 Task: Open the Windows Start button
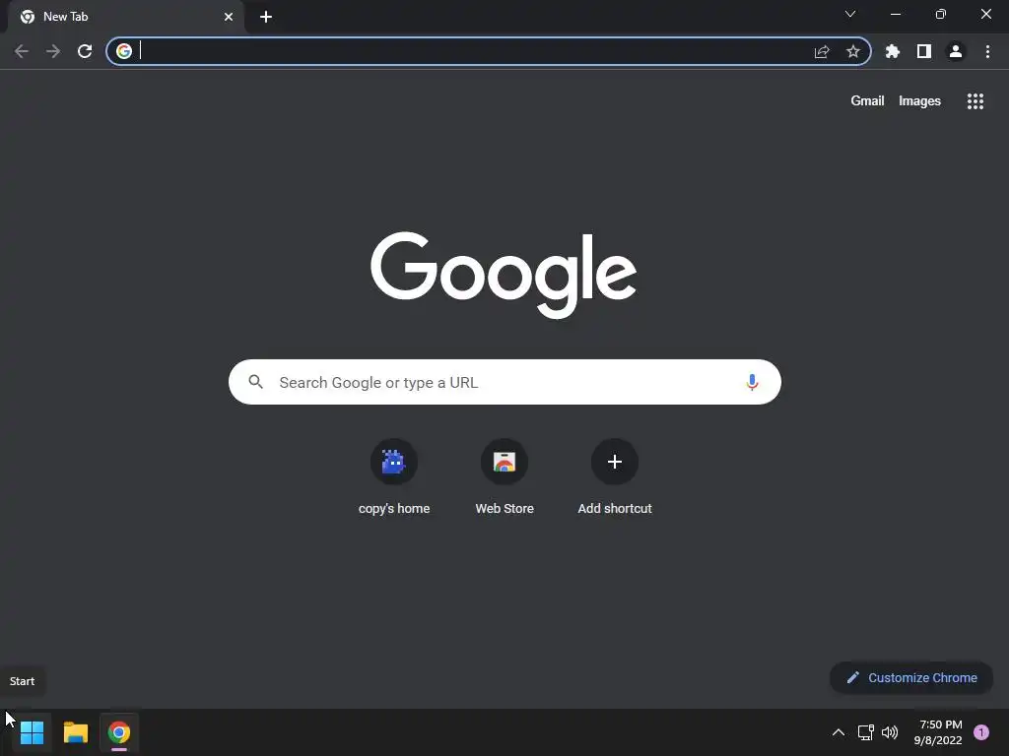click(x=32, y=732)
